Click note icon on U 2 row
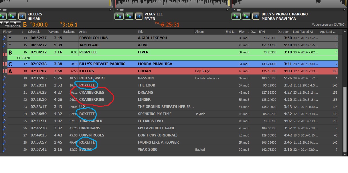The width and height of the screenshot is (348, 173). [x=4, y=106]
